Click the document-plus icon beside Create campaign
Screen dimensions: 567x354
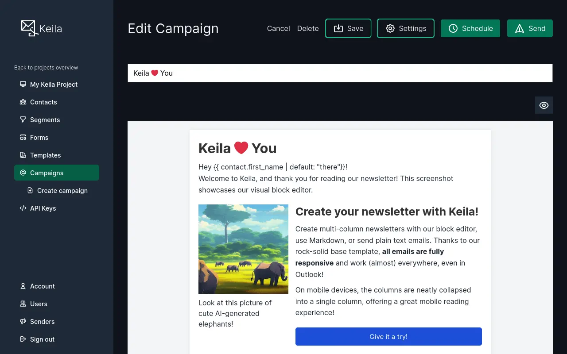click(x=30, y=190)
